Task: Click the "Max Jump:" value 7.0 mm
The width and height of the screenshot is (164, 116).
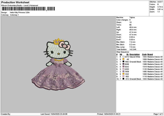Action: pyautogui.click(x=132, y=47)
